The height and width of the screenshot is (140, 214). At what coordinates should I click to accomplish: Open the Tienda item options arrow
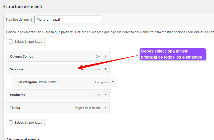click(105, 108)
